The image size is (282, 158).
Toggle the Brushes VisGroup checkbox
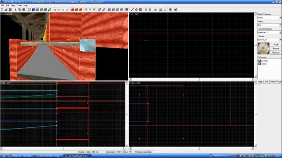coord(260,61)
